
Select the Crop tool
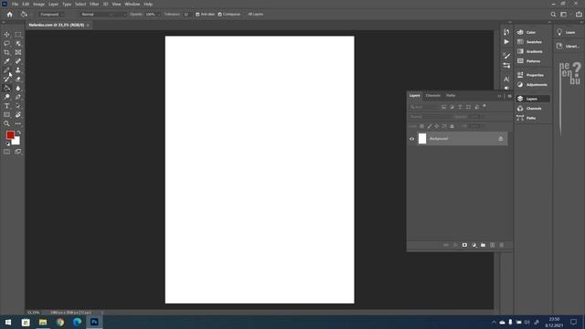(6, 52)
